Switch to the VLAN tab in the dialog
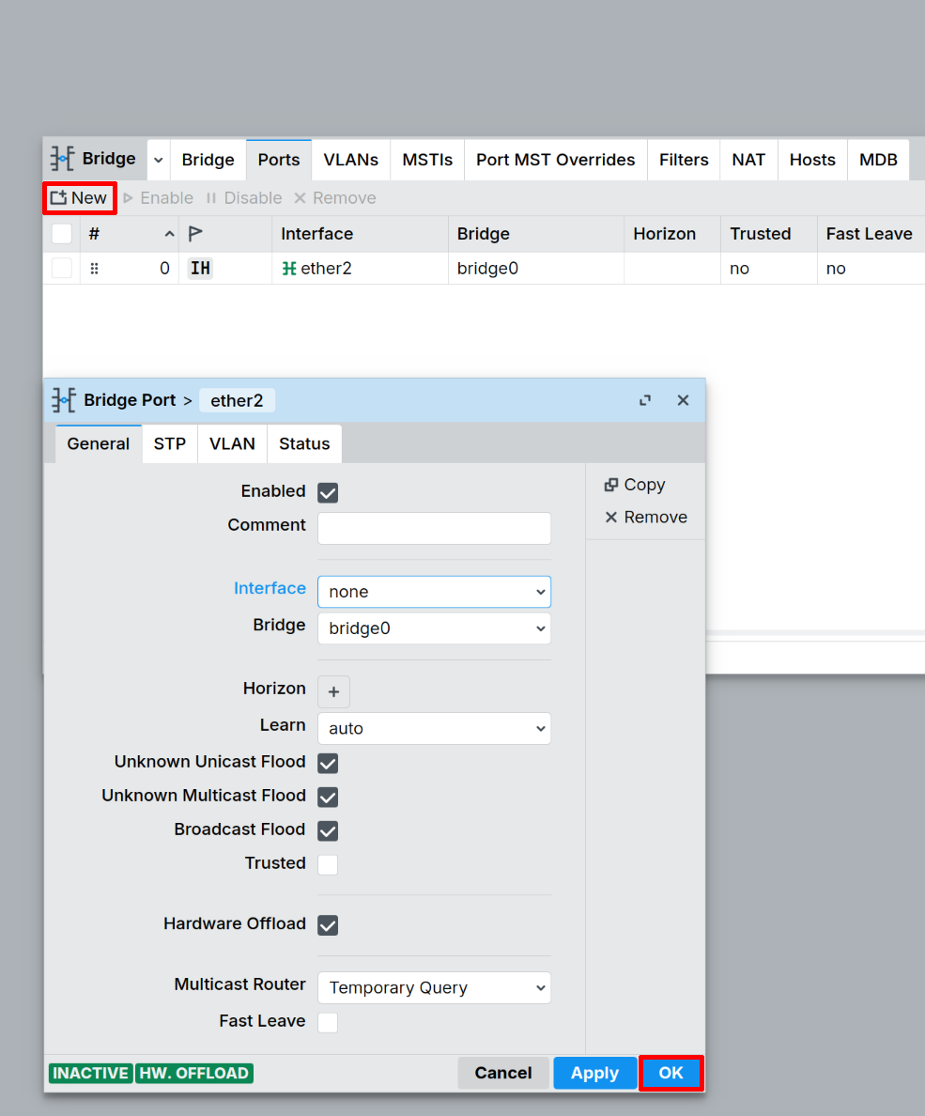 (x=231, y=443)
